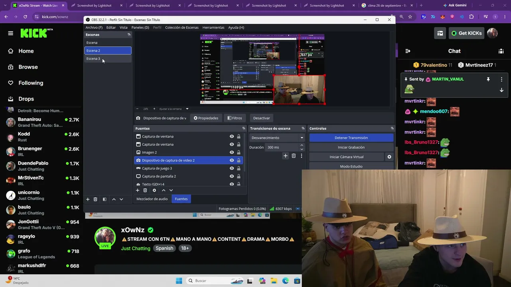Open the Desvanecimiento transition dropdown

tap(277, 138)
